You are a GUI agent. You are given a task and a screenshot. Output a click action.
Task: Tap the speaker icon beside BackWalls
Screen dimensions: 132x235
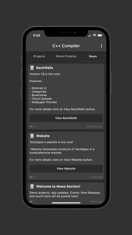[x=32, y=68]
